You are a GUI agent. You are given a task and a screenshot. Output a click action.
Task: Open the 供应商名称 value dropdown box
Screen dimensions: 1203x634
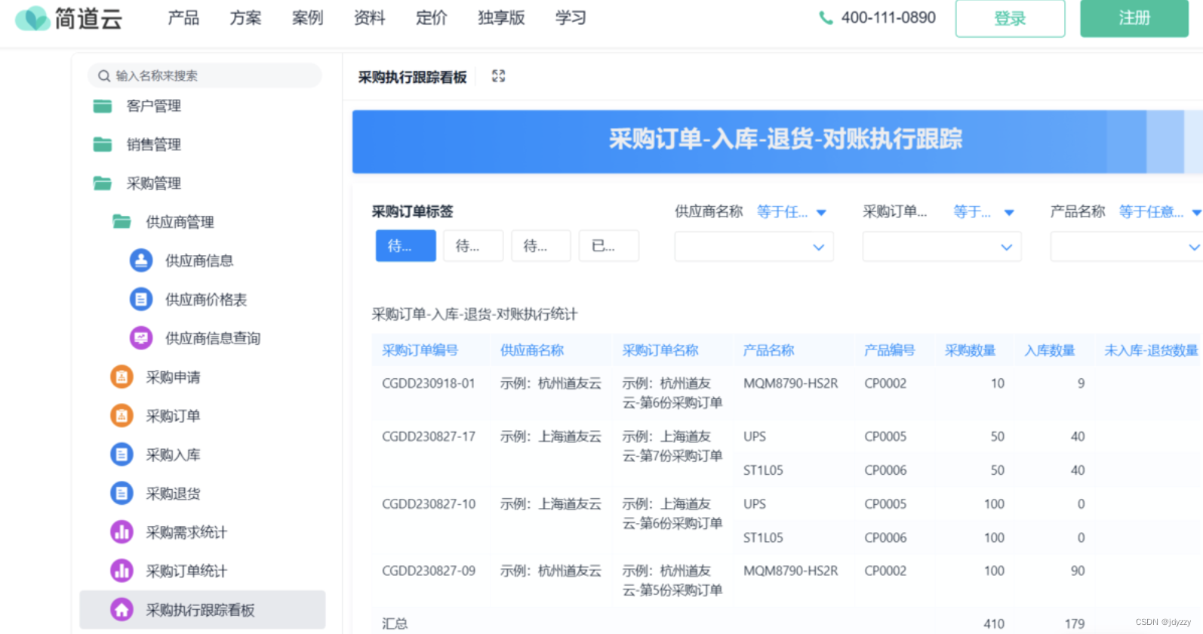(x=753, y=247)
